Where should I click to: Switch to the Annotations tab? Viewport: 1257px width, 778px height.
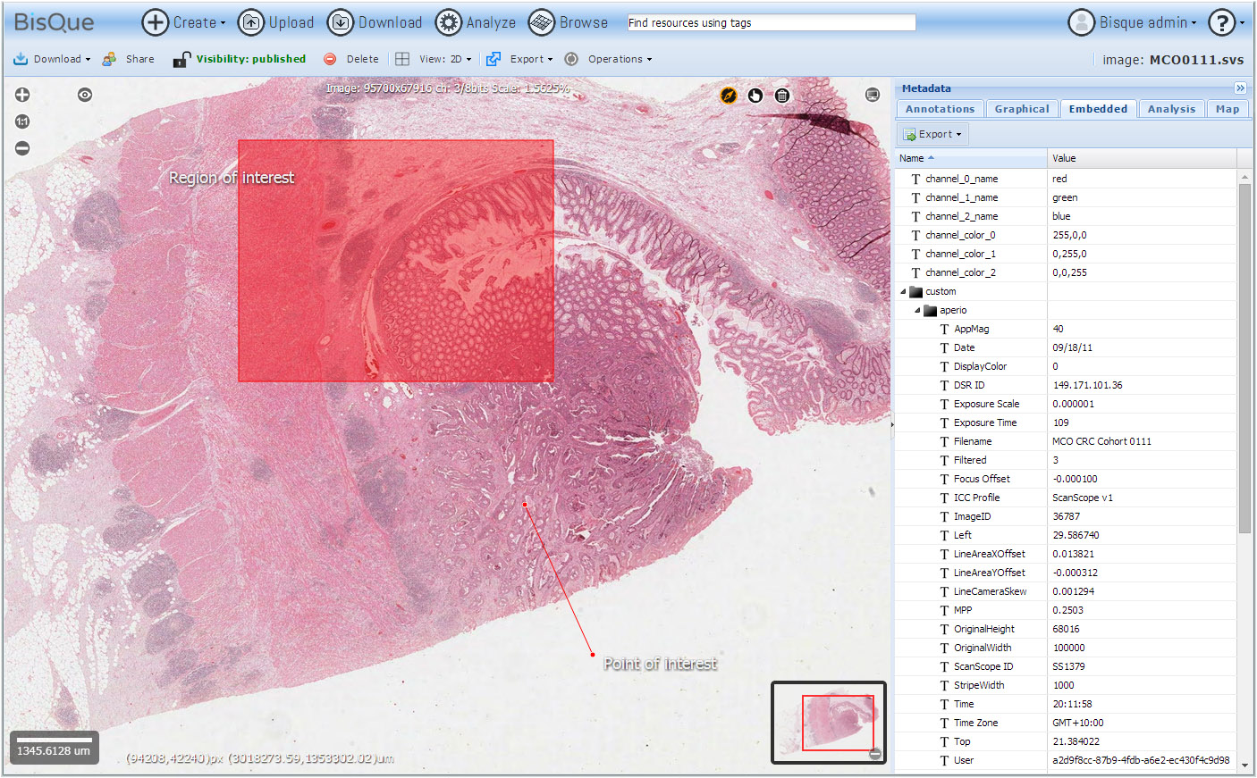[940, 109]
